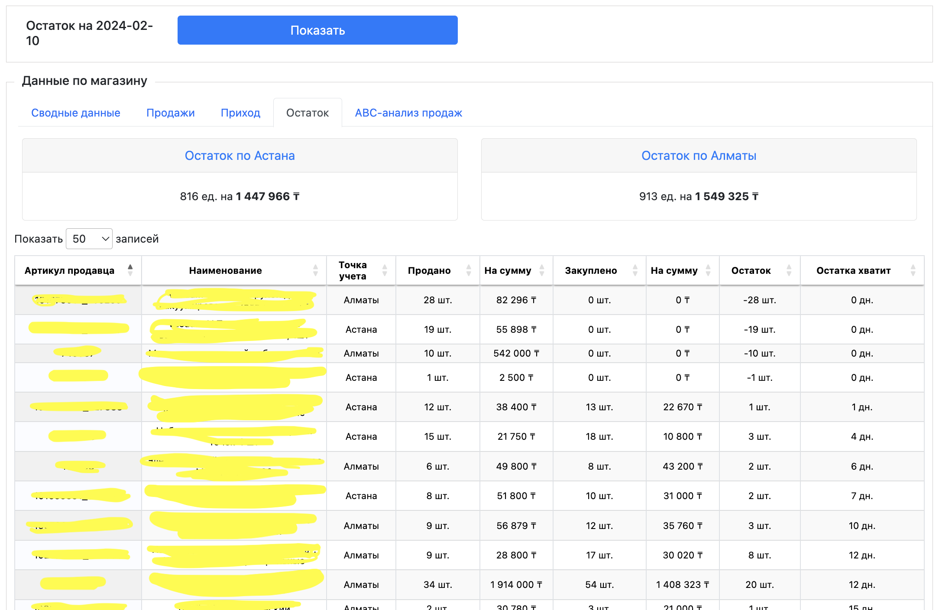Click the Остаток на 2024-02-10 label
Screen dimensions: 939x610
click(x=89, y=33)
